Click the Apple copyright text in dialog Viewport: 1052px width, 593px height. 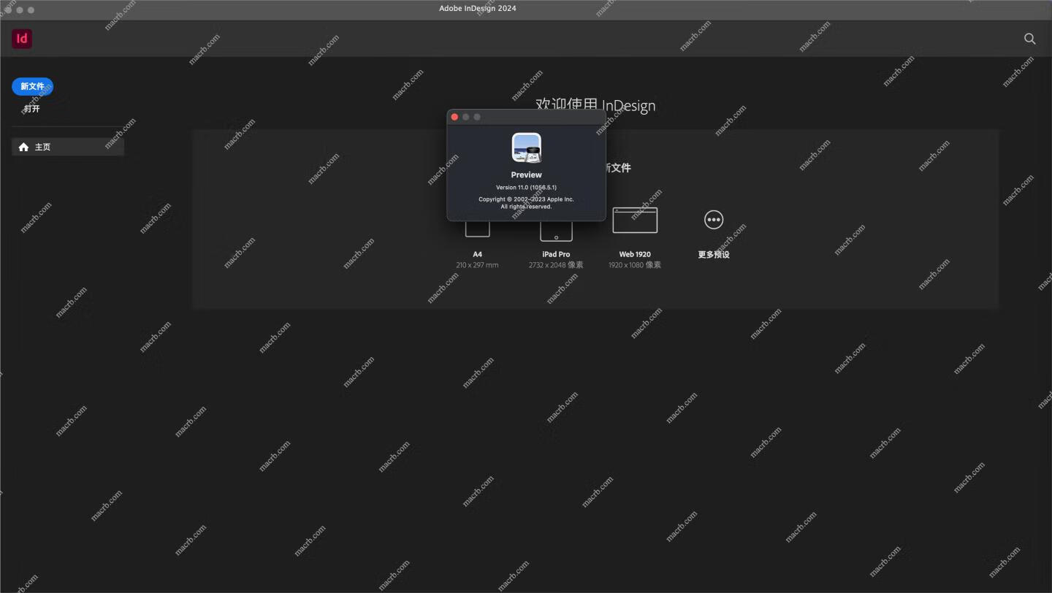(526, 203)
